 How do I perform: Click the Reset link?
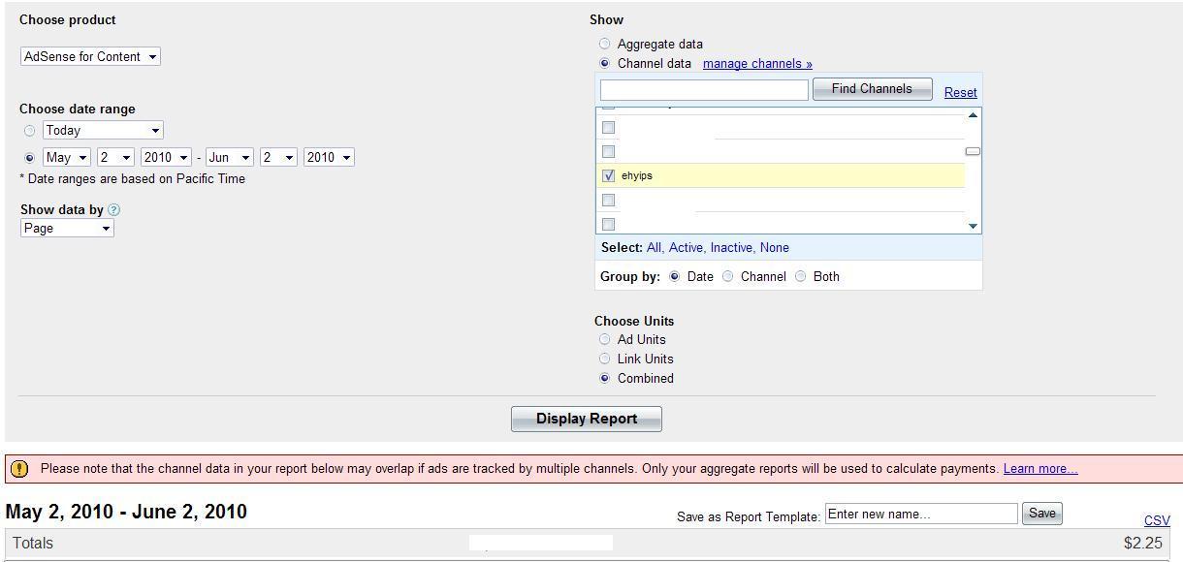click(x=960, y=92)
